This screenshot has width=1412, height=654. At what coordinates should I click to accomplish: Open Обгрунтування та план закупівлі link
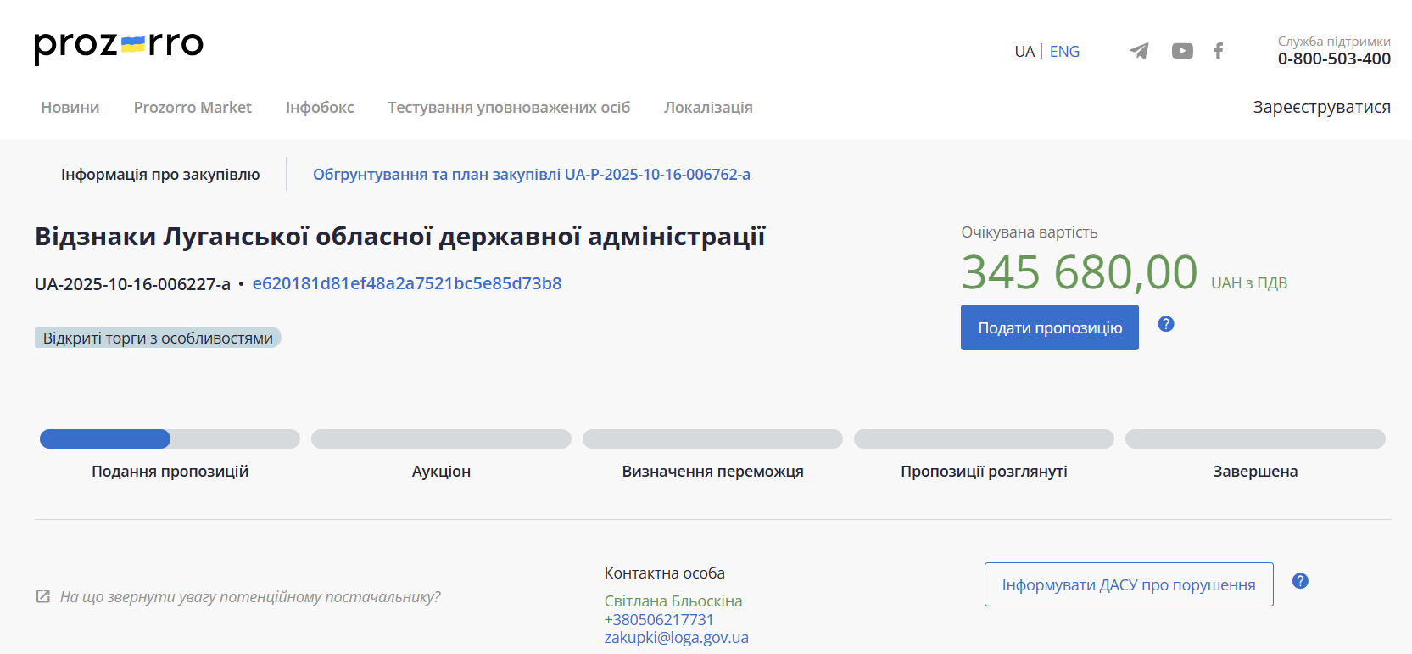[531, 175]
